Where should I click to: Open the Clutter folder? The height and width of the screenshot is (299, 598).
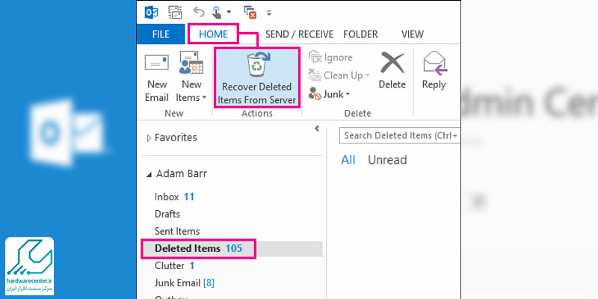tap(174, 265)
